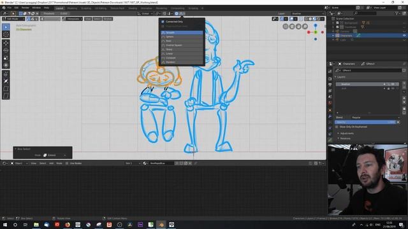Expand the Adjustments panel
The width and height of the screenshot is (408, 229).
347,134
